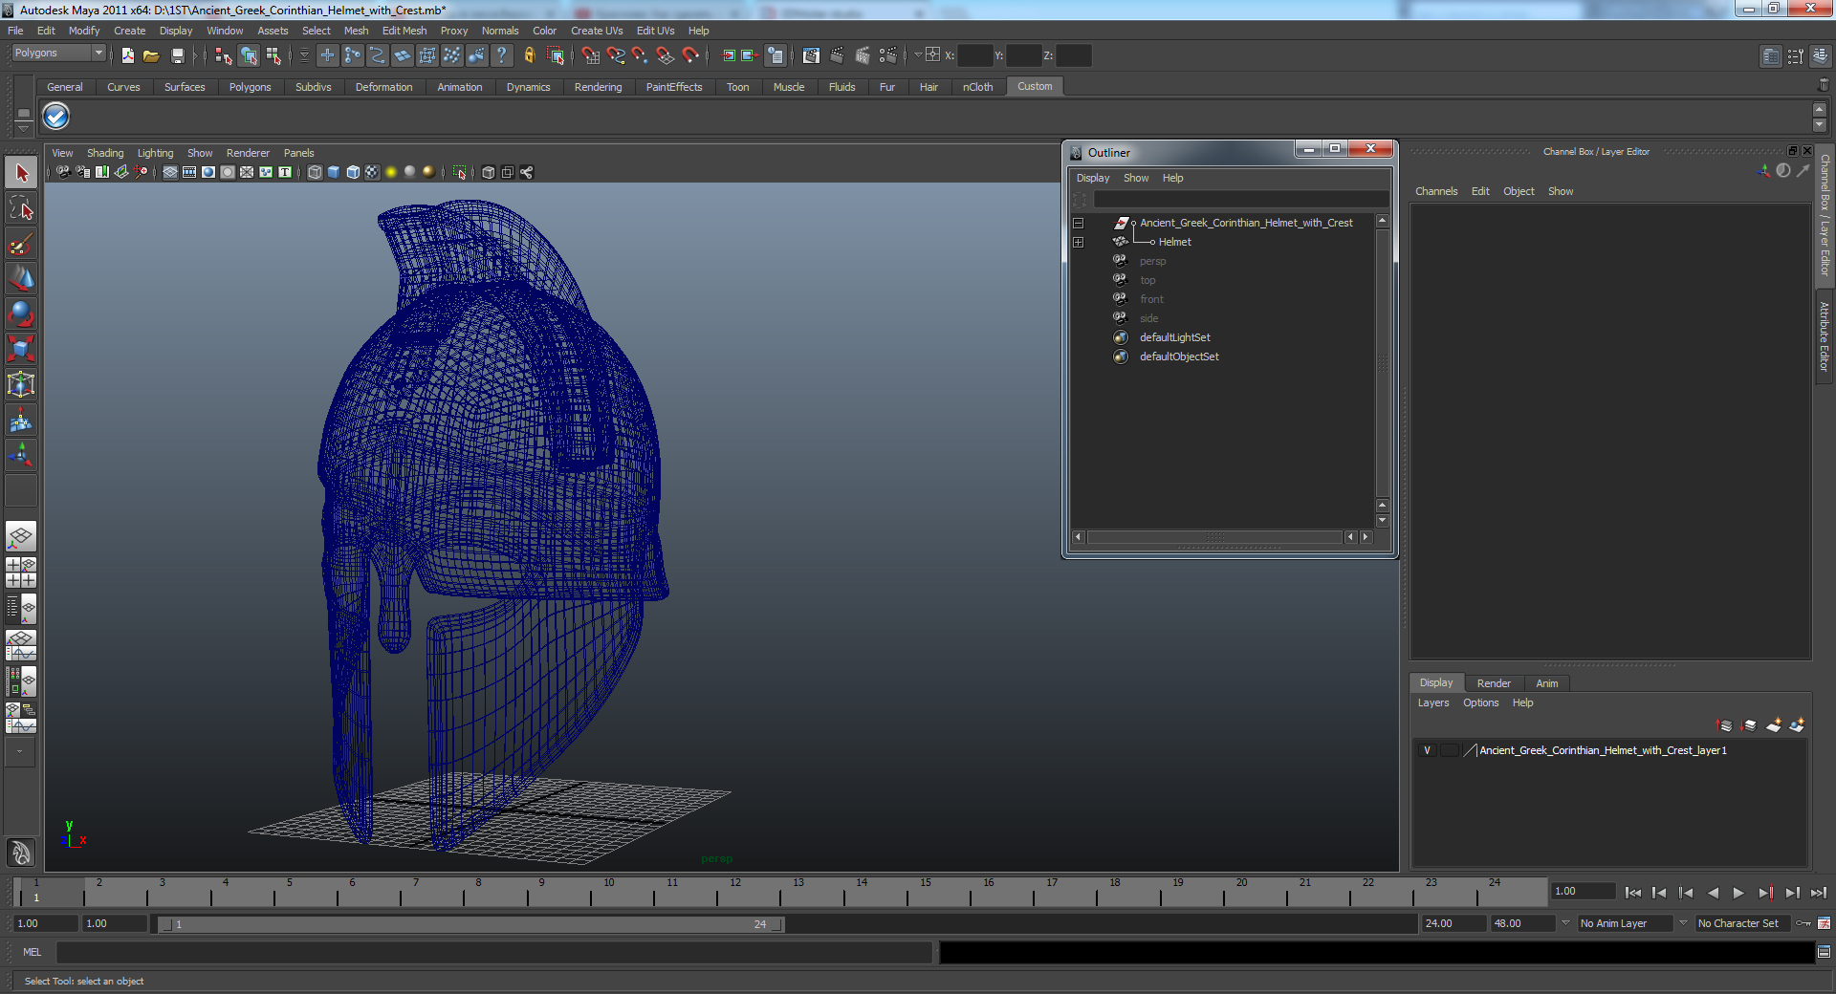
Task: Open the No Character Set dropdown arrow
Action: pyautogui.click(x=1683, y=923)
